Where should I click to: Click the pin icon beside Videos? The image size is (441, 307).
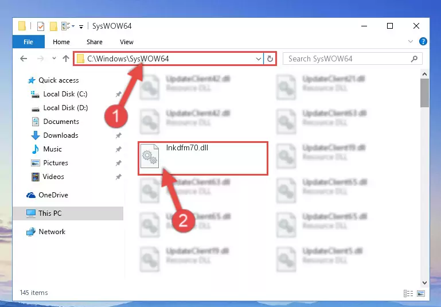[118, 177]
